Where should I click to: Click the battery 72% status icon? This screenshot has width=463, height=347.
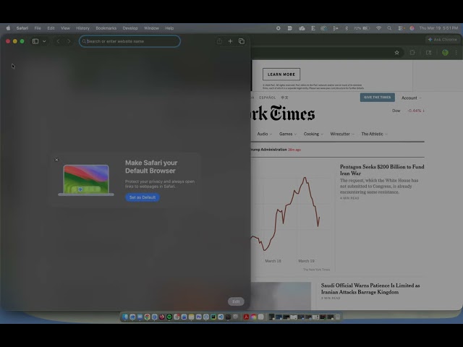point(362,28)
